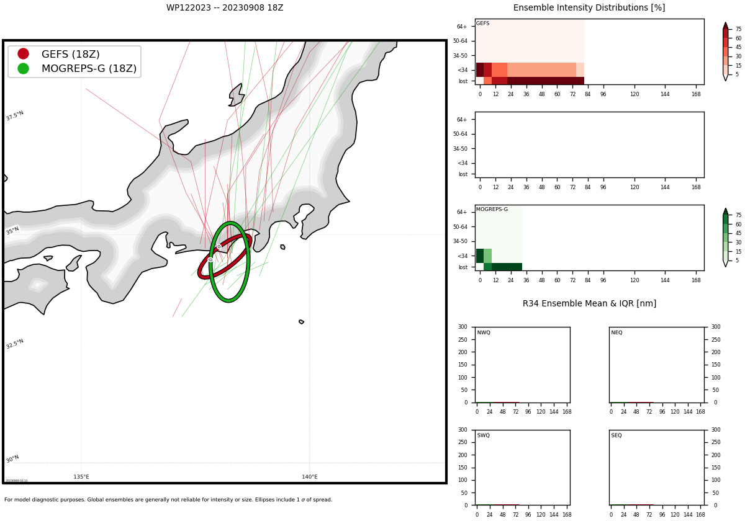Click the green MOGREPS-G intensity colorbar
The width and height of the screenshot is (745, 521).
tap(725, 238)
